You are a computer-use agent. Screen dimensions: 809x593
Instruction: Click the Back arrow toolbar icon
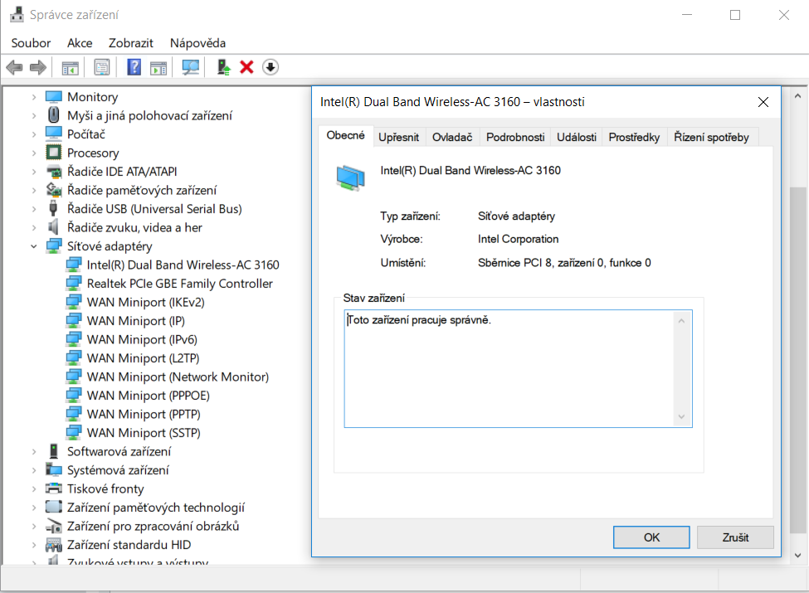[x=14, y=67]
